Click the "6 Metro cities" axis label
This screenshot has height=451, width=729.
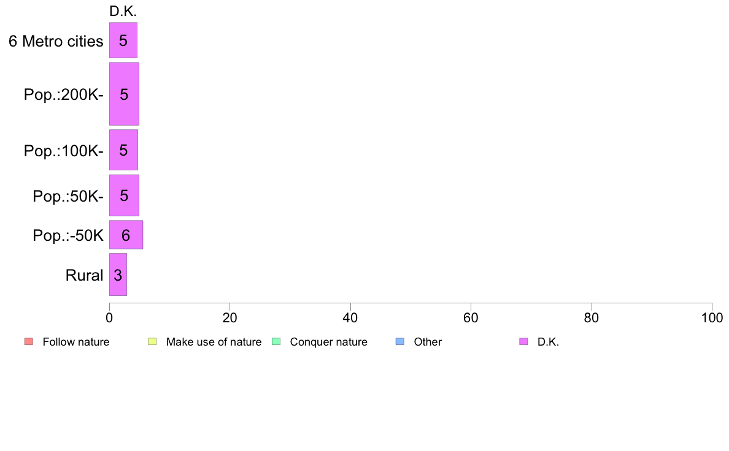tap(56, 42)
